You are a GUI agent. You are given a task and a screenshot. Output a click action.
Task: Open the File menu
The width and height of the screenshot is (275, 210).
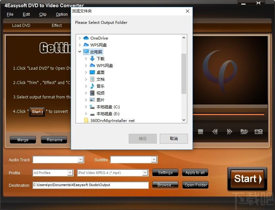(x=10, y=14)
